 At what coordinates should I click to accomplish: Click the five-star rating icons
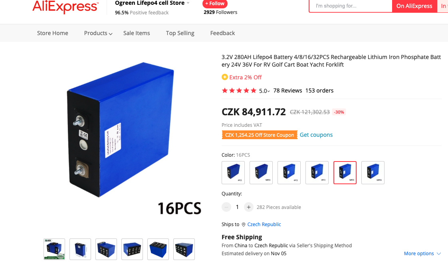point(239,91)
